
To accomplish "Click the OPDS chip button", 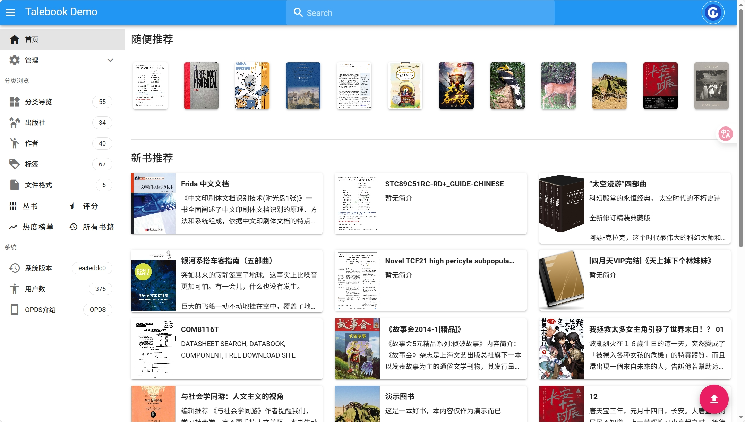I will (97, 310).
